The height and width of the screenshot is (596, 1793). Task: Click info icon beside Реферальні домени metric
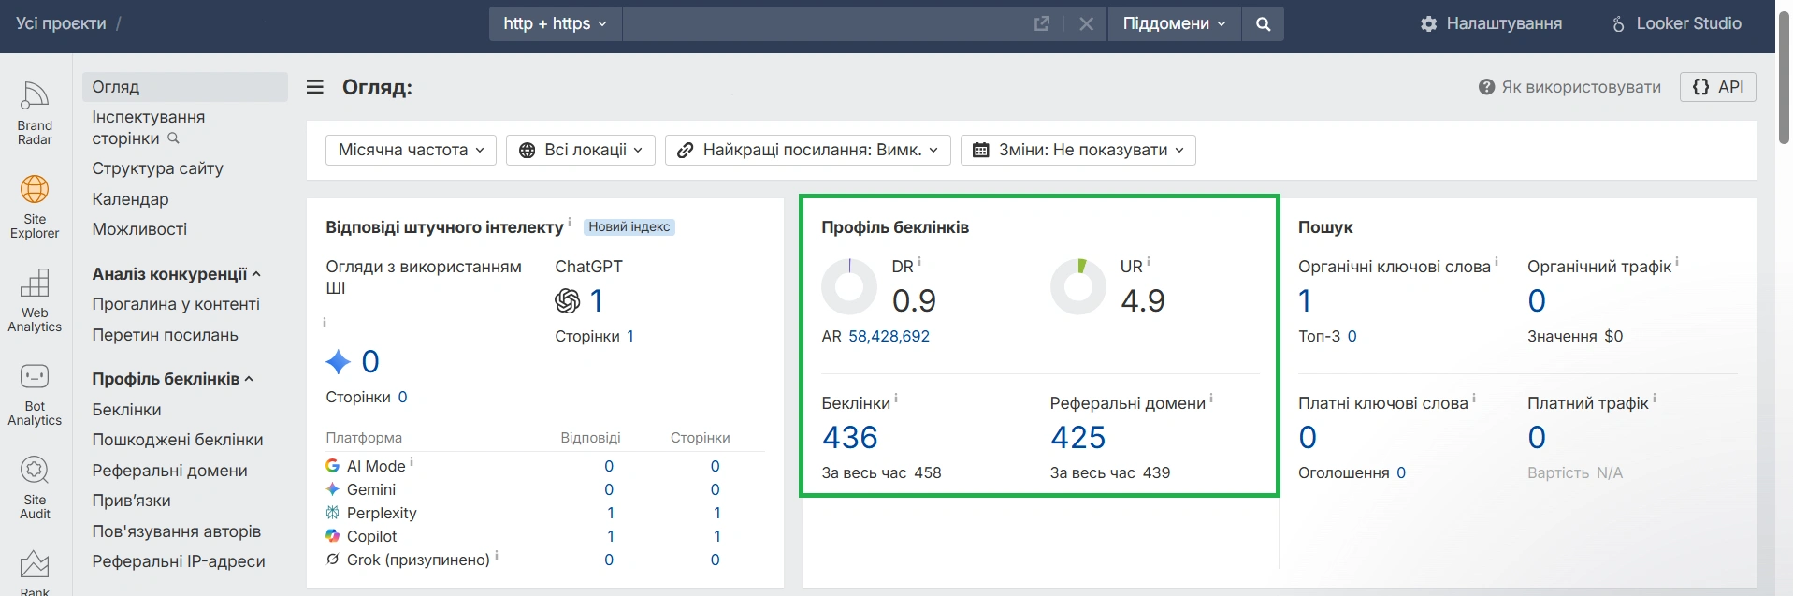(1211, 399)
